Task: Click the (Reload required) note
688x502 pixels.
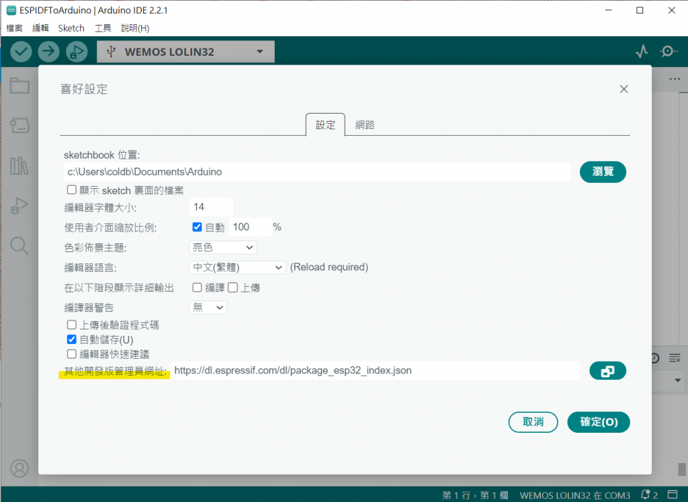Action: (329, 267)
